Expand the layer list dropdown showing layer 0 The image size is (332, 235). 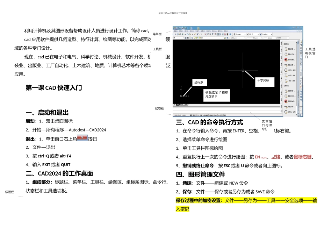(223, 38)
